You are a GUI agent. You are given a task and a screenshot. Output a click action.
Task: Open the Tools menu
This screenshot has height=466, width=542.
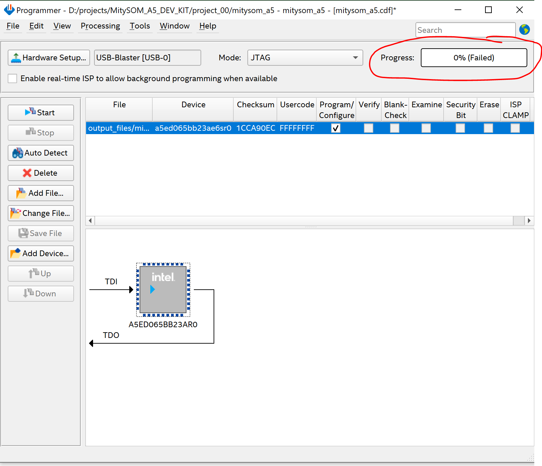[x=140, y=26]
